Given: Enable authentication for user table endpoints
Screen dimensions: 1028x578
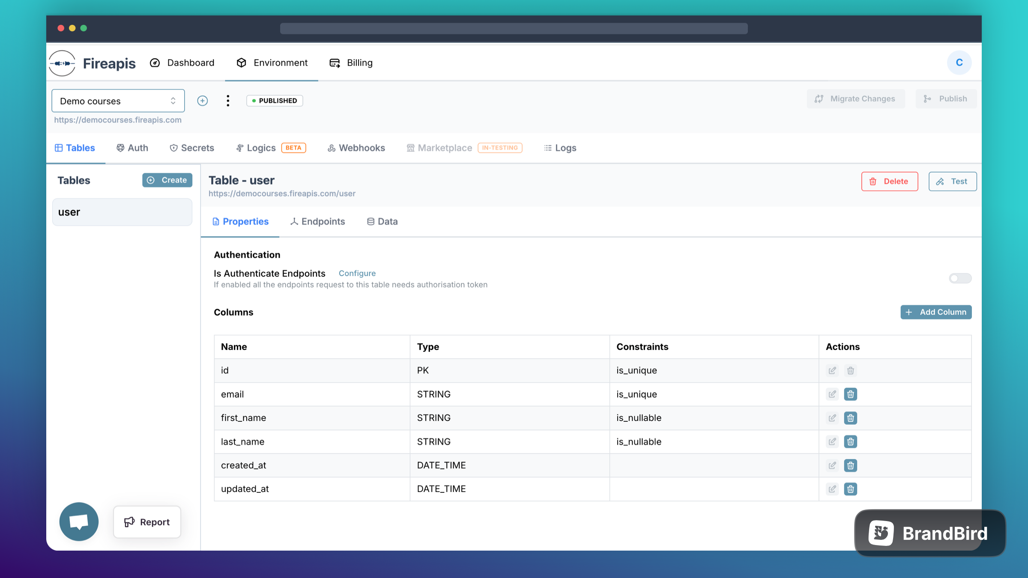Looking at the screenshot, I should pos(960,278).
